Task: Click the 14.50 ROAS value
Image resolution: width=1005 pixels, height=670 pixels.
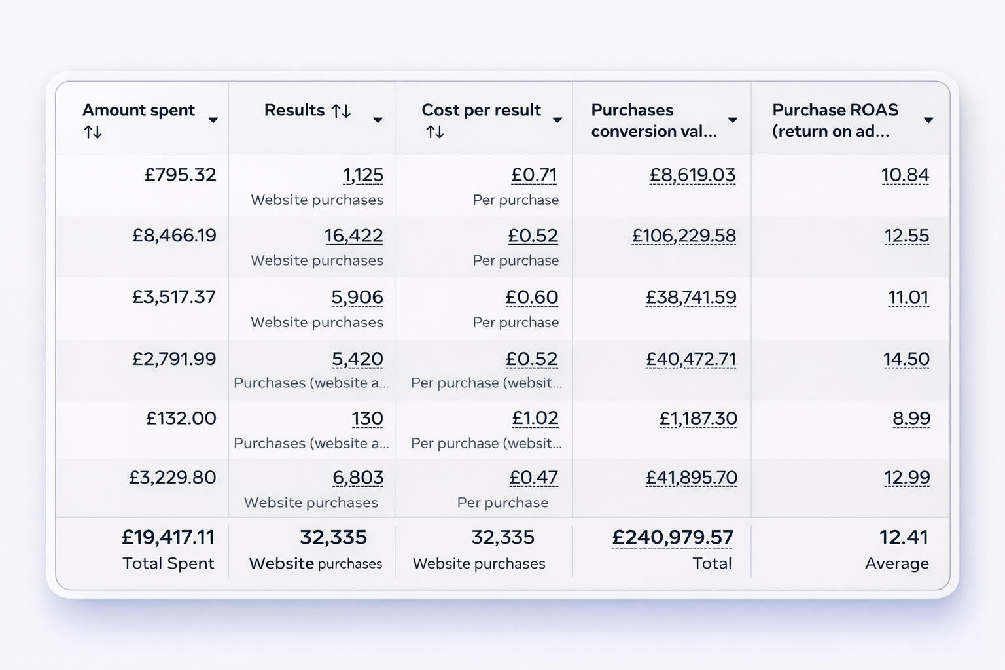Action: tap(906, 359)
